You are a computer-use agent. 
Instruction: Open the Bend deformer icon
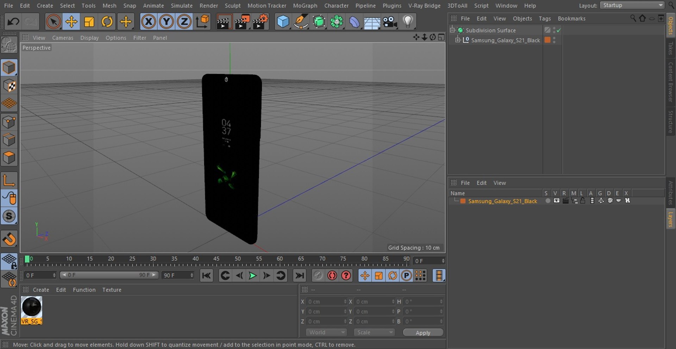click(355, 22)
